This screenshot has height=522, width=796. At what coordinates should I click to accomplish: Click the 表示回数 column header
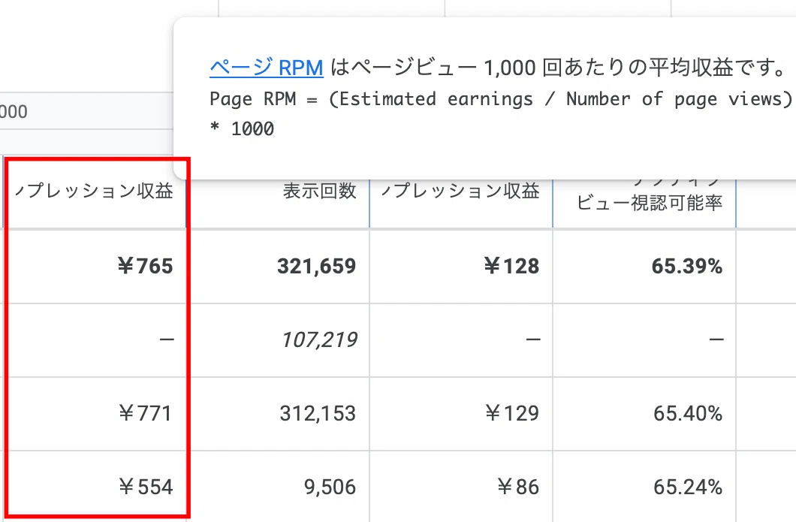click(320, 192)
